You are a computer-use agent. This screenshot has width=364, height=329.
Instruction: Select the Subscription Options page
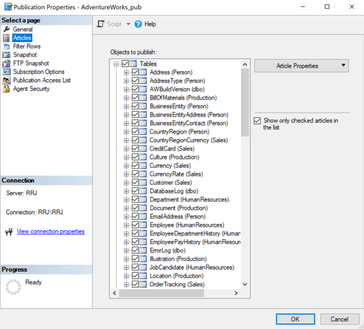point(39,72)
